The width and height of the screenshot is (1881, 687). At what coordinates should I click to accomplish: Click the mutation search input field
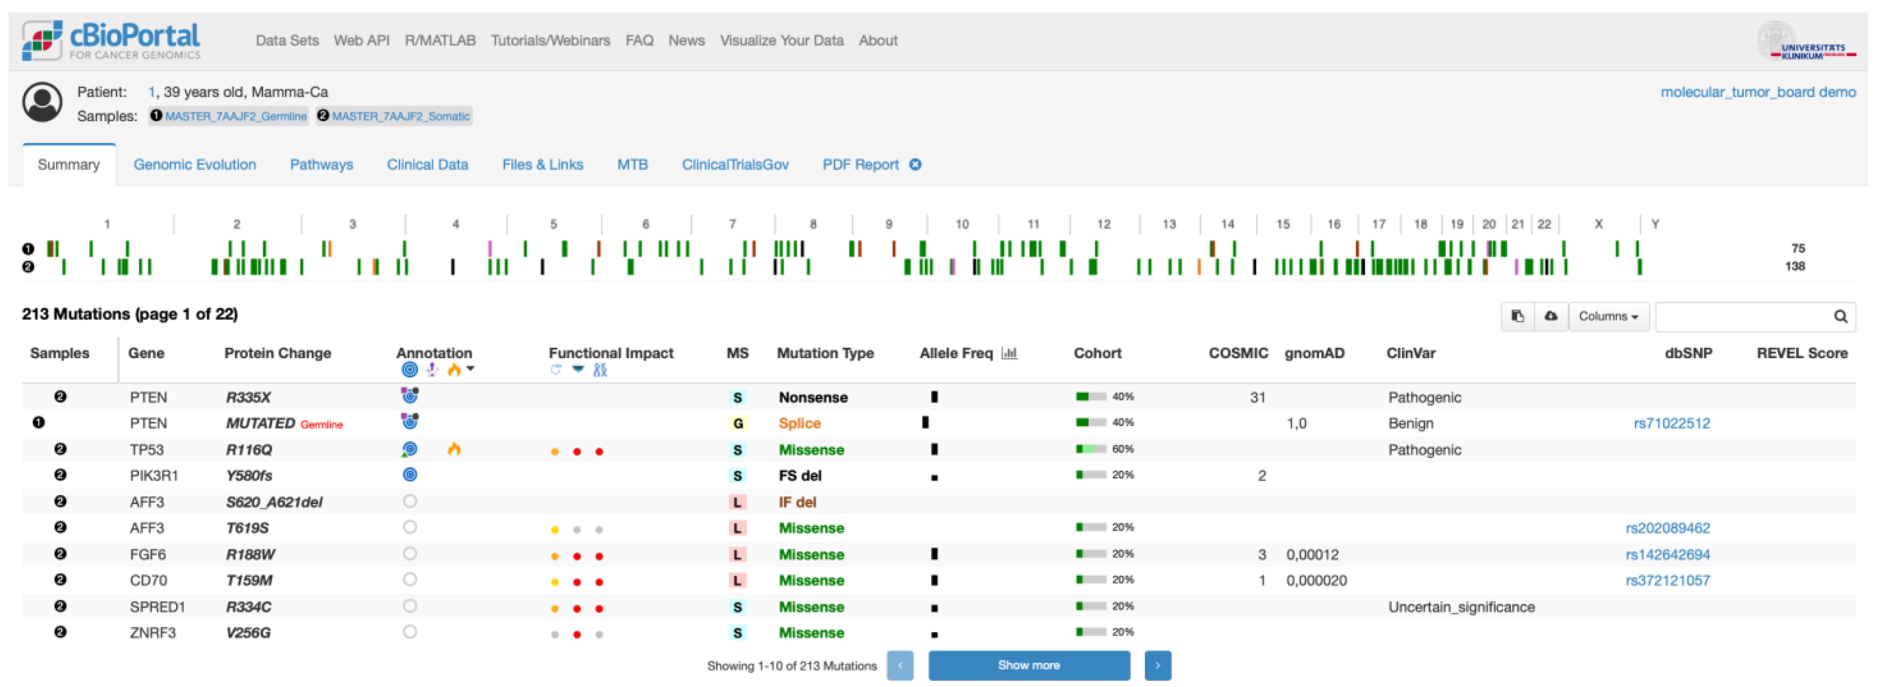(1742, 316)
